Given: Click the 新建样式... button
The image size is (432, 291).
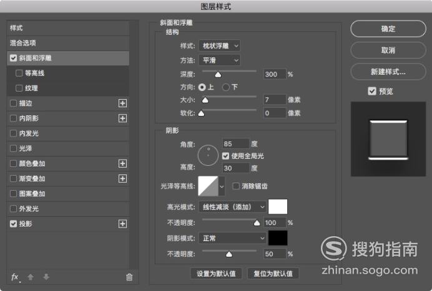Looking at the screenshot, I should (x=388, y=72).
